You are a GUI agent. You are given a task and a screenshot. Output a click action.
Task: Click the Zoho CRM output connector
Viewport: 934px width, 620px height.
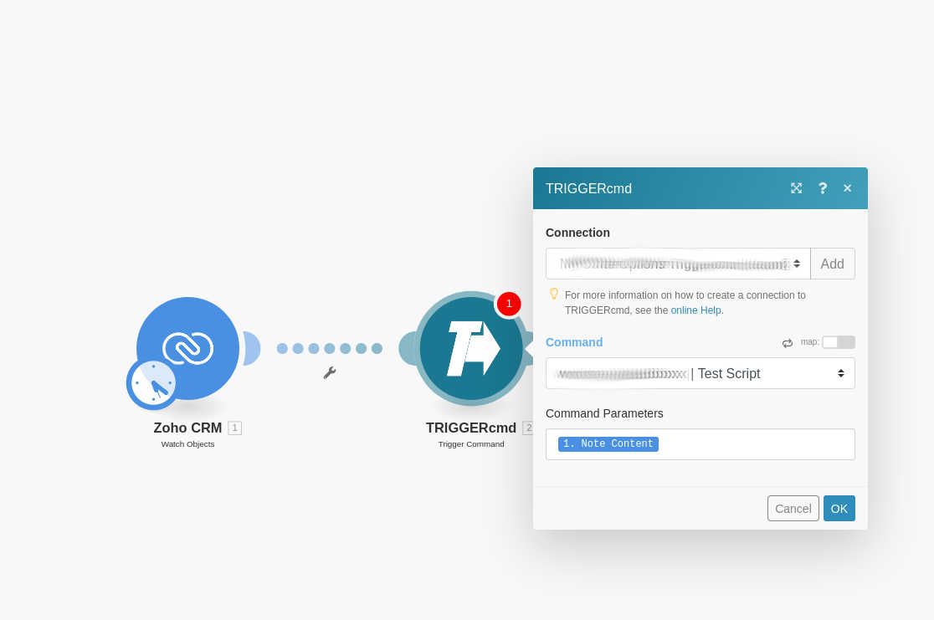[251, 348]
